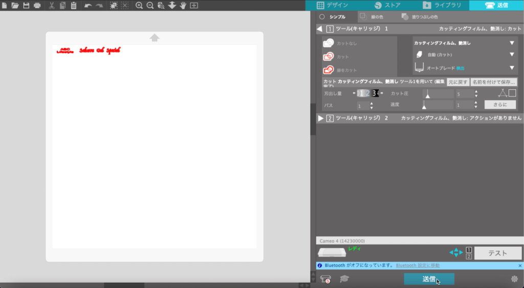Click the Undo arrow icon
This screenshot has width=524, height=288.
point(88,5)
